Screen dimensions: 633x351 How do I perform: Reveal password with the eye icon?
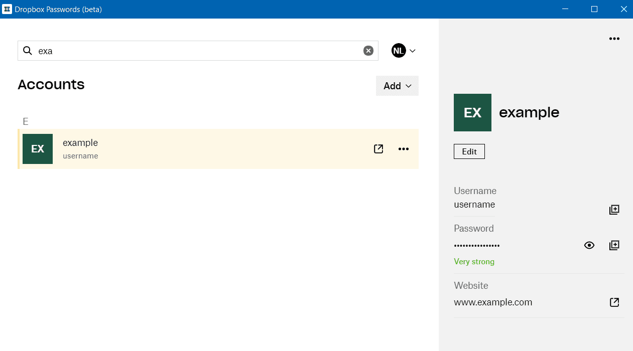(589, 245)
